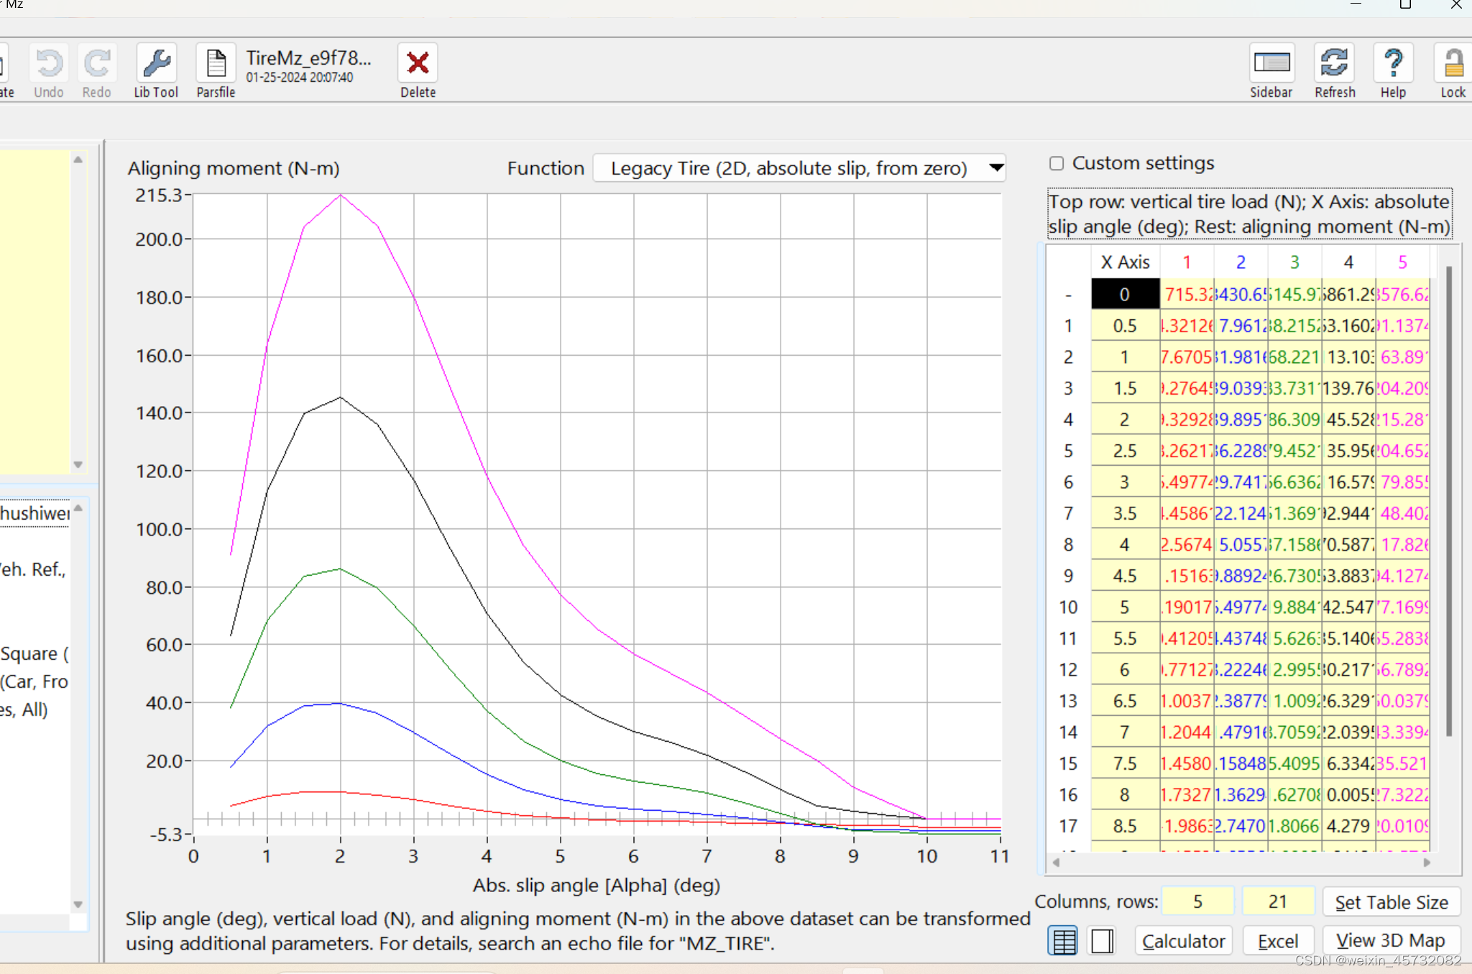This screenshot has width=1472, height=974.
Task: Click the Redo icon
Action: click(x=96, y=65)
